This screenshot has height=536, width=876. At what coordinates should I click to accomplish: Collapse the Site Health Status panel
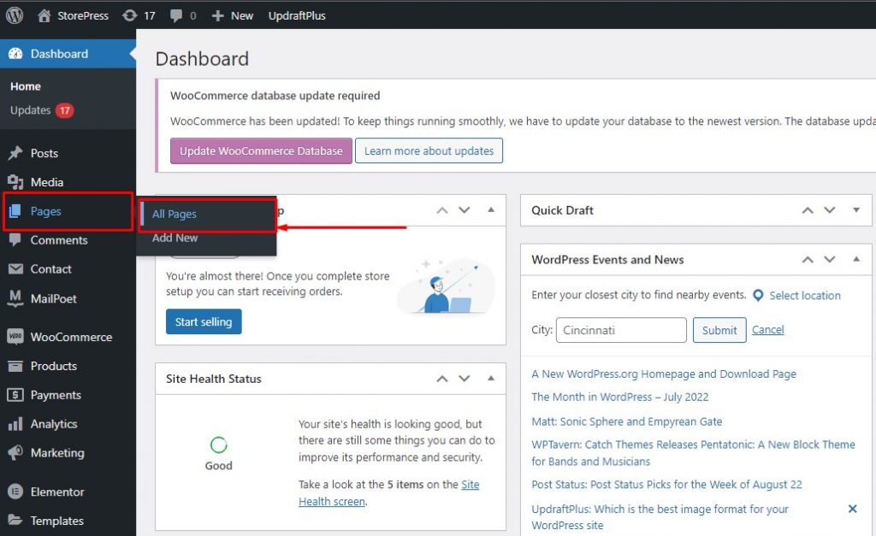(x=490, y=378)
